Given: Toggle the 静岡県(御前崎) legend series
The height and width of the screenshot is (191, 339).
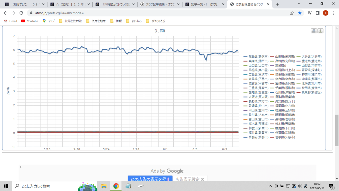Looking at the screenshot, I should pos(282,115).
